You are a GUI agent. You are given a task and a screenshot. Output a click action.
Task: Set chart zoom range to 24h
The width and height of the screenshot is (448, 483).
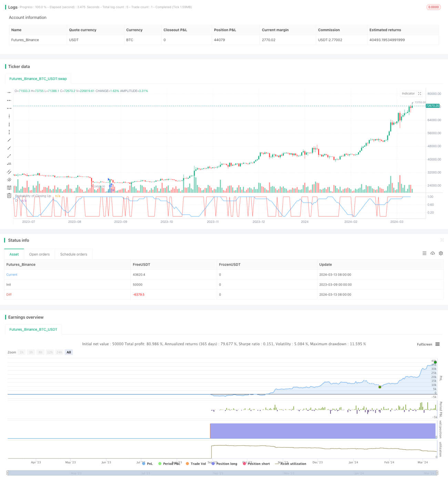point(59,352)
